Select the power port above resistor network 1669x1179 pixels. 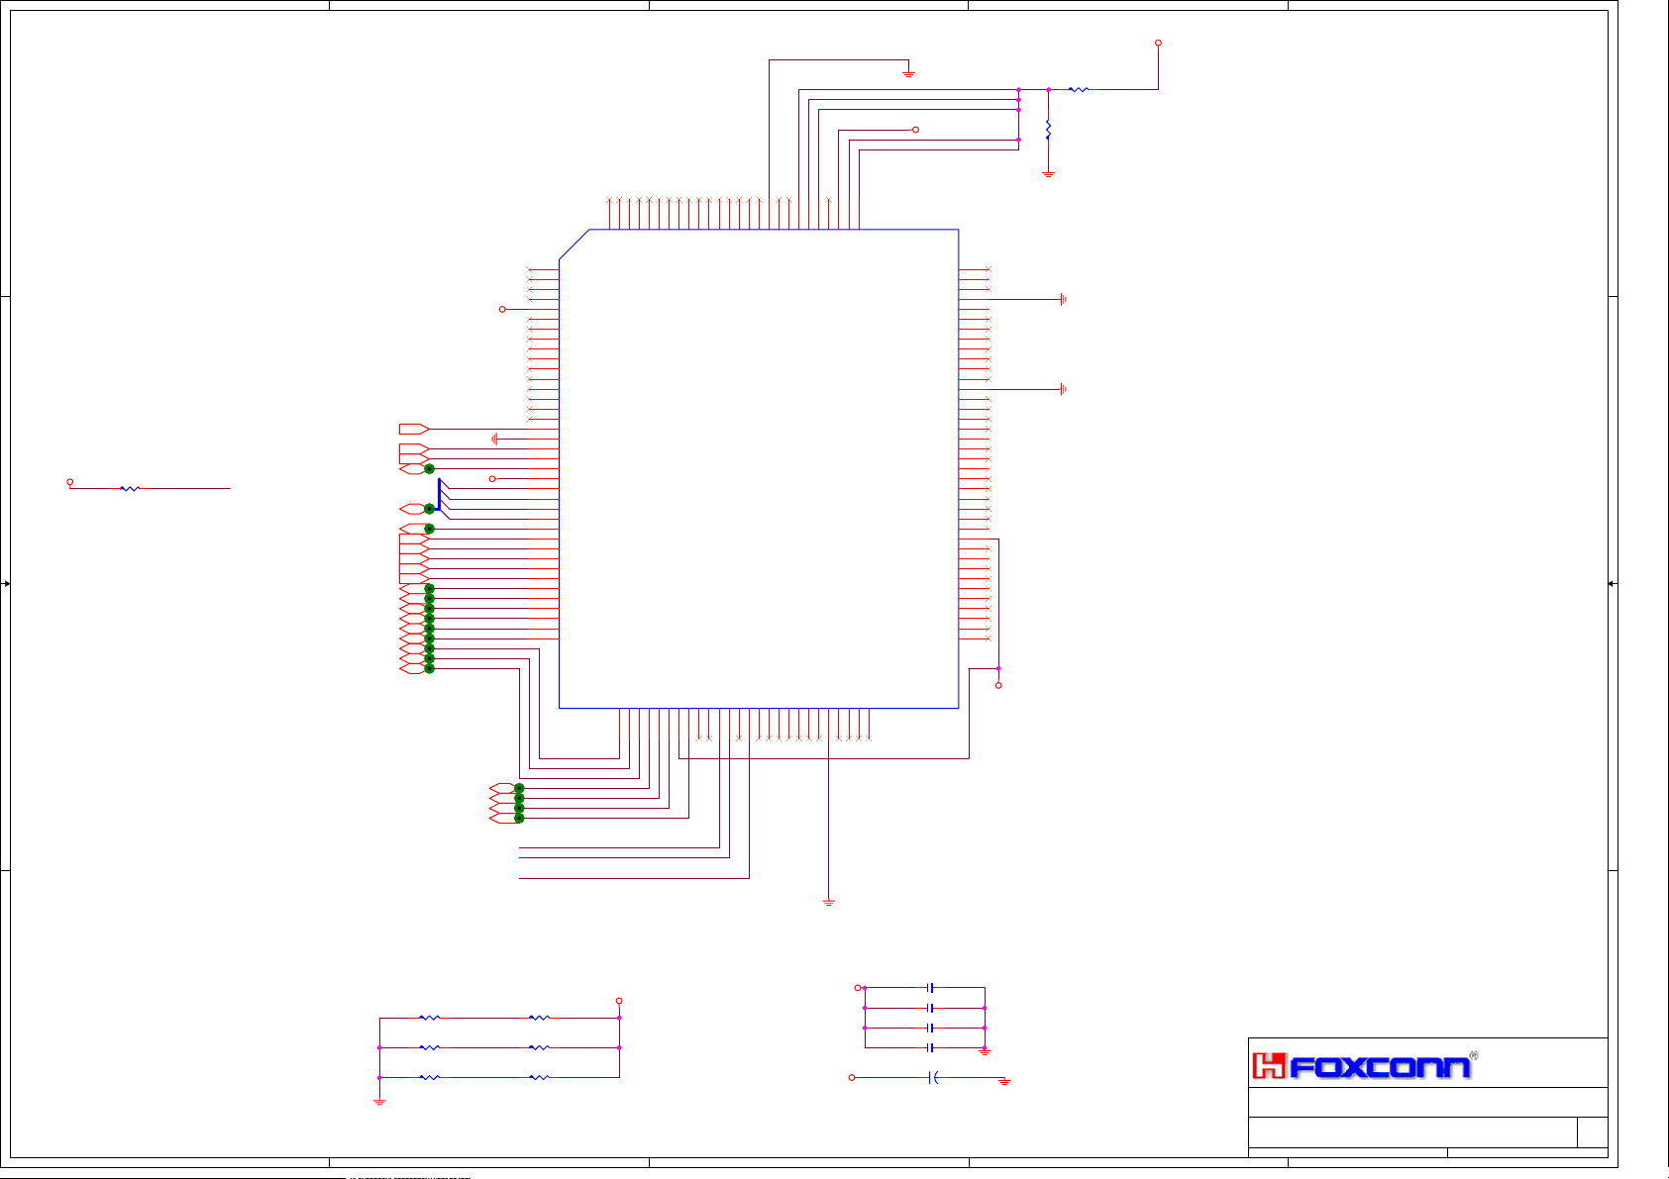click(619, 1001)
